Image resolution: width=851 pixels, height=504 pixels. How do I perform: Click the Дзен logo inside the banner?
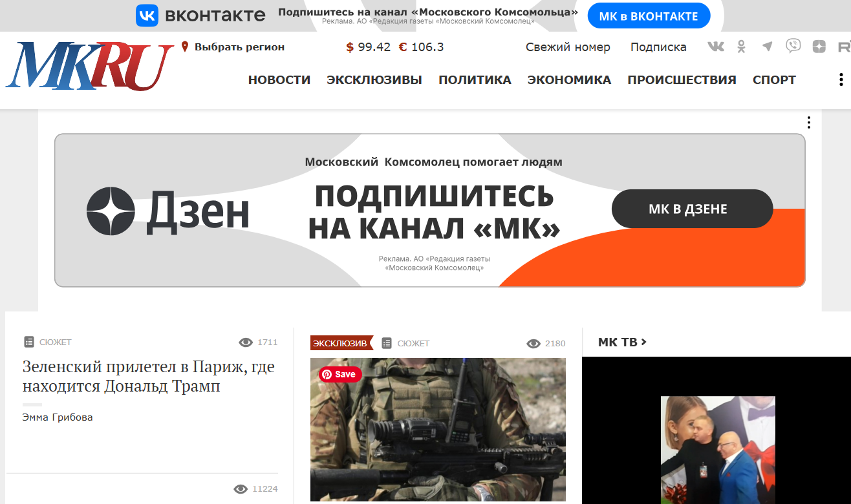pyautogui.click(x=111, y=209)
